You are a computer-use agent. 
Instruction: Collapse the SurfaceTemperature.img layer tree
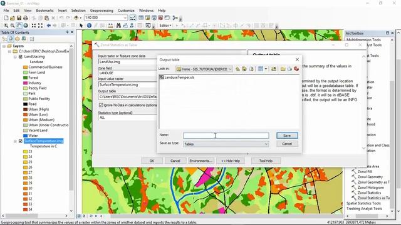(15, 141)
